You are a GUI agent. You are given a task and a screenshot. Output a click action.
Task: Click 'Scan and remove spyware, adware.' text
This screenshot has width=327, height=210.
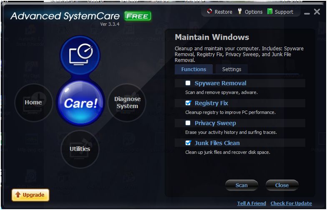click(221, 92)
